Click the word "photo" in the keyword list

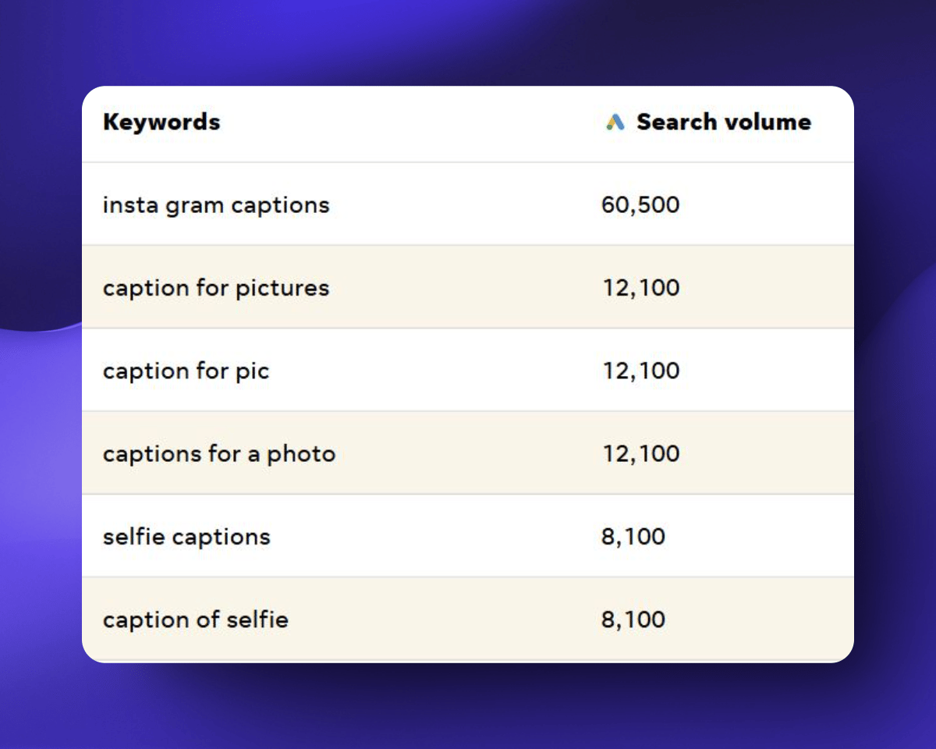click(301, 454)
